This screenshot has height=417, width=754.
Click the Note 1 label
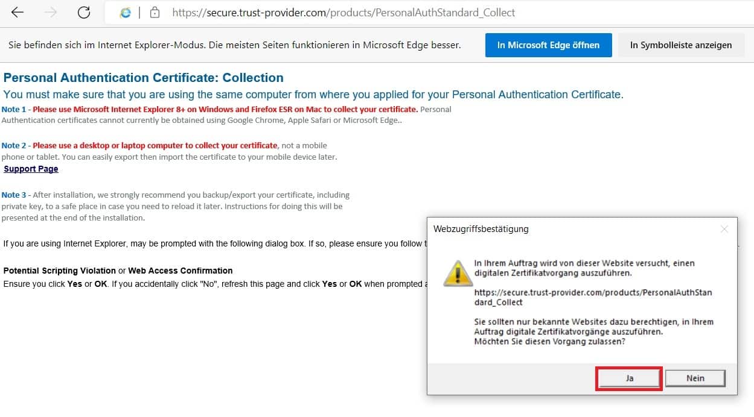(14, 110)
